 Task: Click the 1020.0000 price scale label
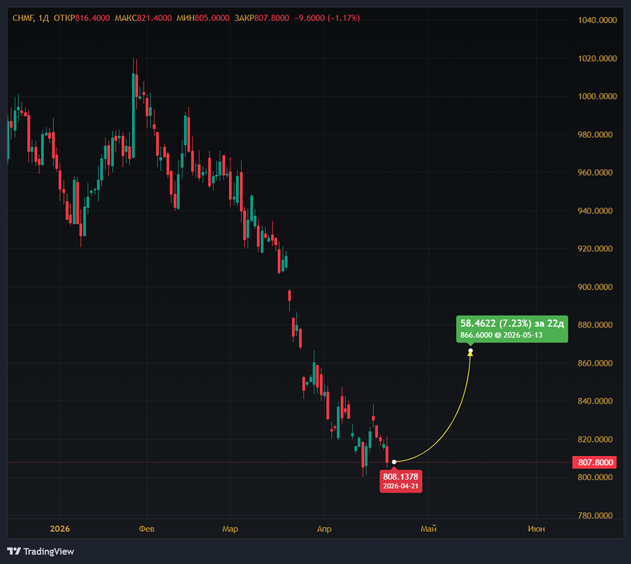tap(596, 59)
